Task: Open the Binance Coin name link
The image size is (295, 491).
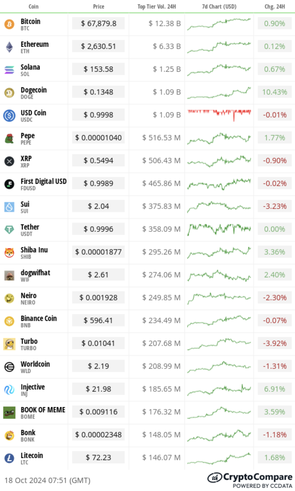Action: (38, 318)
